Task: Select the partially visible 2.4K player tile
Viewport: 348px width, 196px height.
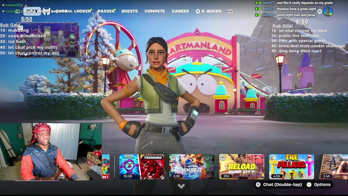Action: point(334,167)
